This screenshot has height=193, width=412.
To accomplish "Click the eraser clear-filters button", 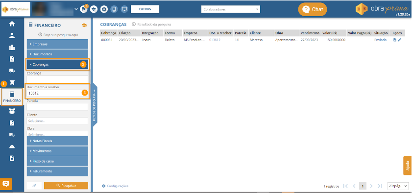I will 34,185.
